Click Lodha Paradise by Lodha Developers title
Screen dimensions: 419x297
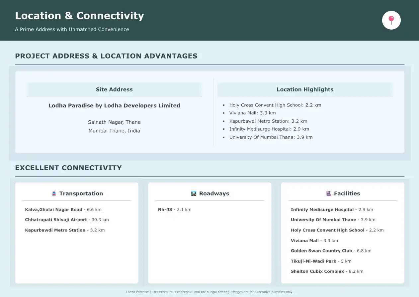[x=114, y=106]
